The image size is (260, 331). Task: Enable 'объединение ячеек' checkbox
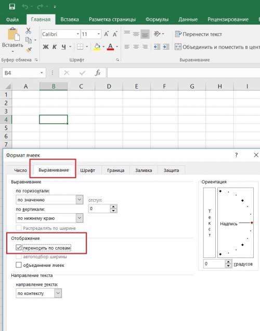19,265
